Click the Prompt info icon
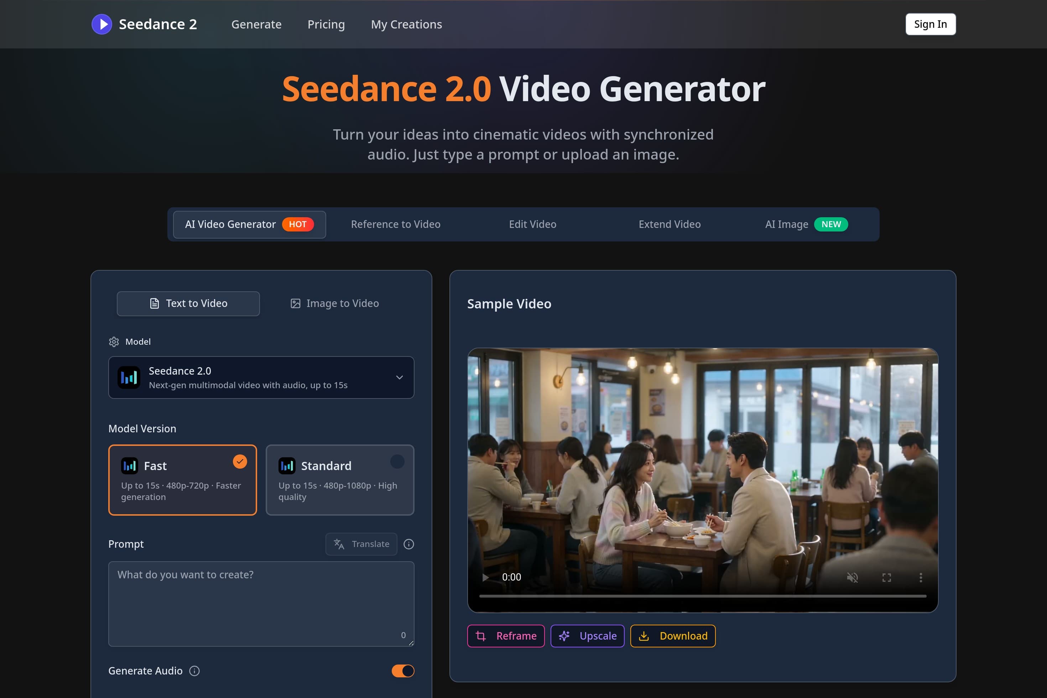Image resolution: width=1047 pixels, height=698 pixels. (409, 544)
